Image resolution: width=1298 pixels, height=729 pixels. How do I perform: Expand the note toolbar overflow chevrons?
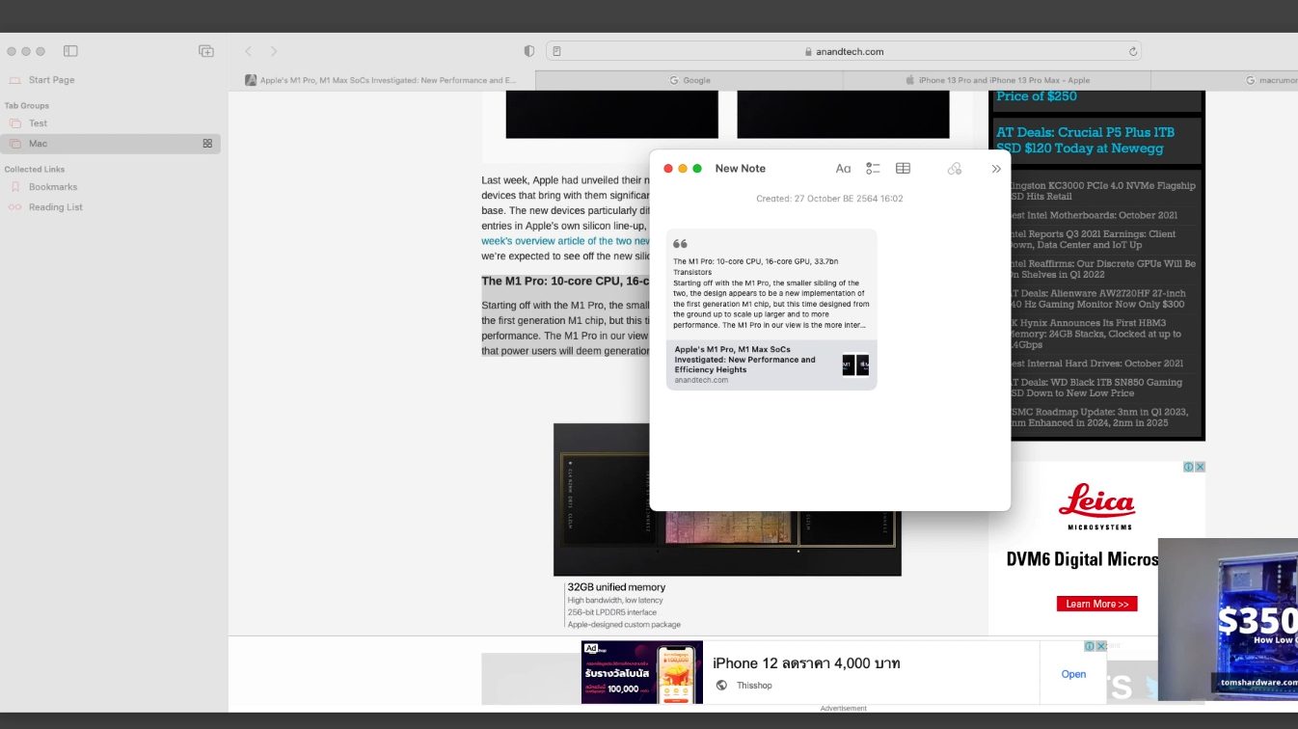pos(996,169)
